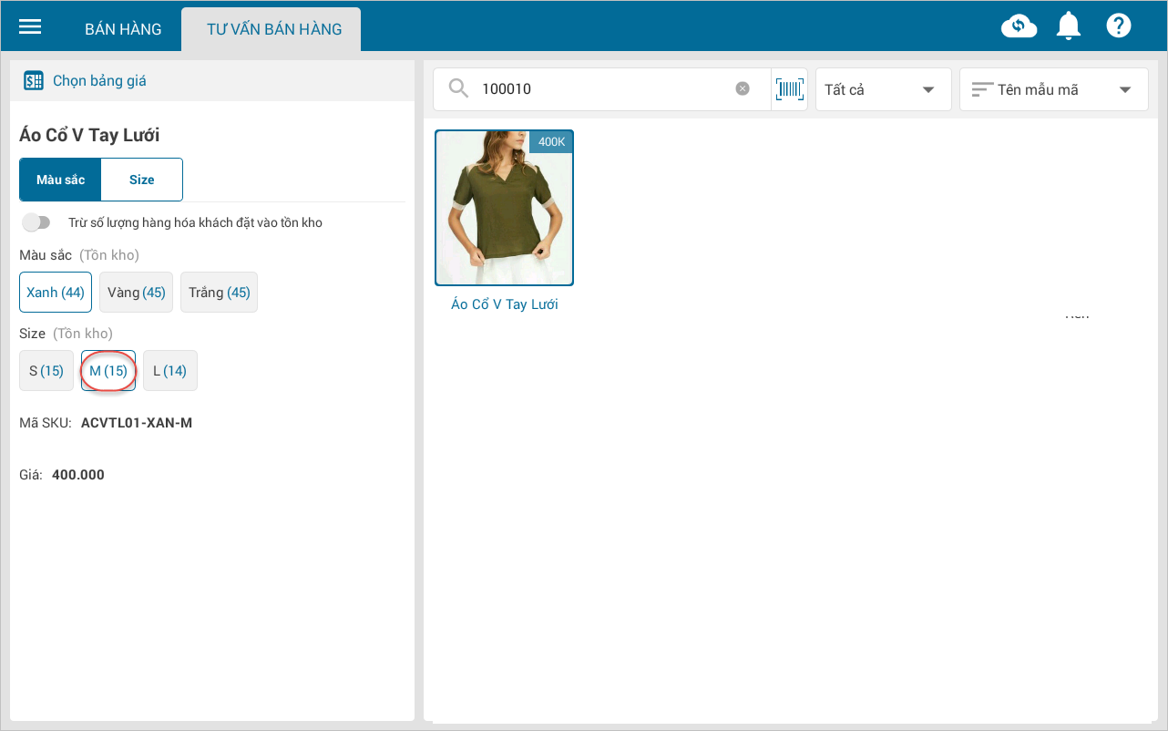Click the price value 400.000
The height and width of the screenshot is (731, 1168).
click(78, 475)
